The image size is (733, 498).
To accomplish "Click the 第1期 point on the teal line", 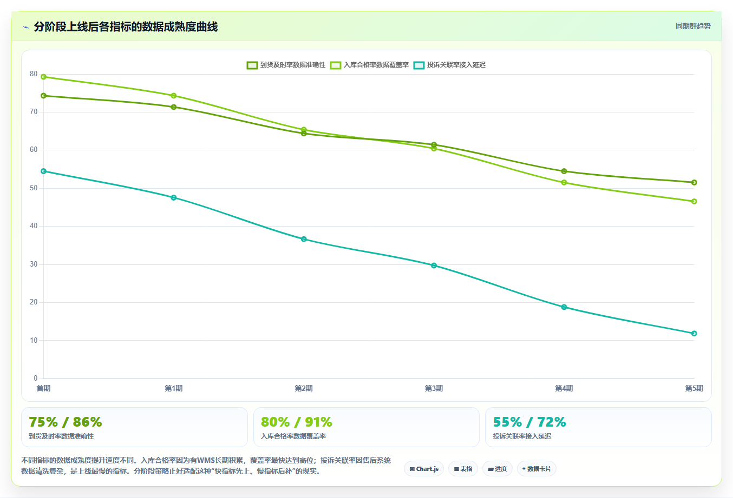I will pos(174,197).
